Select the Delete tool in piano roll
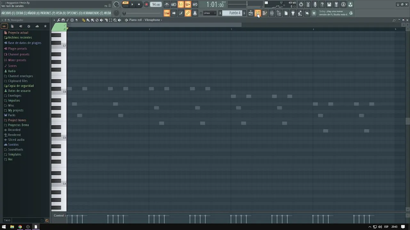410x230 pixels. (x=97, y=20)
